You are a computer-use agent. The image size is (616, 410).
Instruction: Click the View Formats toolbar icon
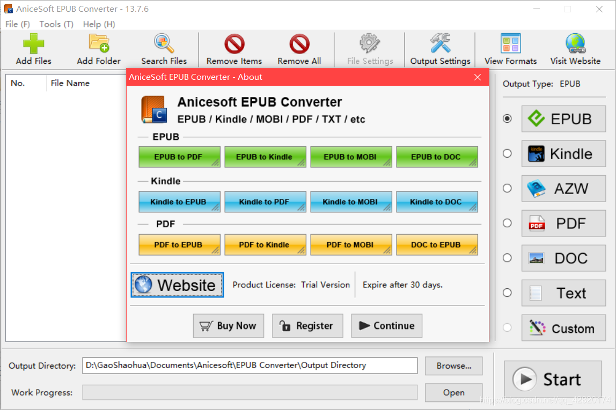(x=510, y=43)
